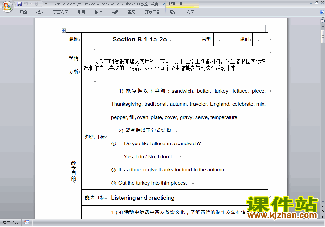Image resolution: width=325 pixels, height=227 pixels.
Task: Go to next page with double-down arrow
Action: pos(322,216)
